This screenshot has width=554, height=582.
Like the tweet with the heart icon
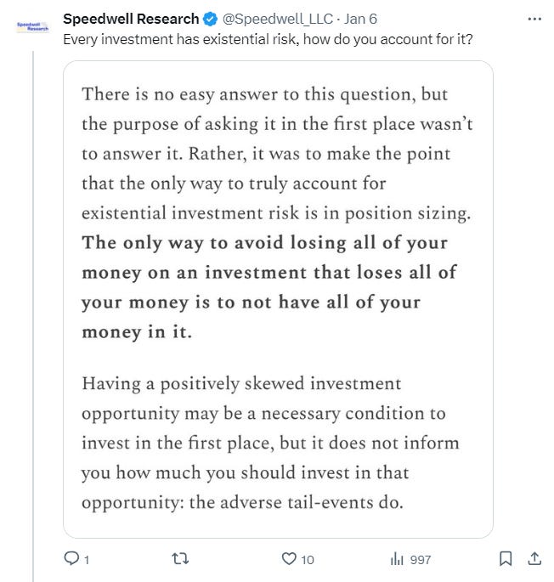[x=289, y=558]
